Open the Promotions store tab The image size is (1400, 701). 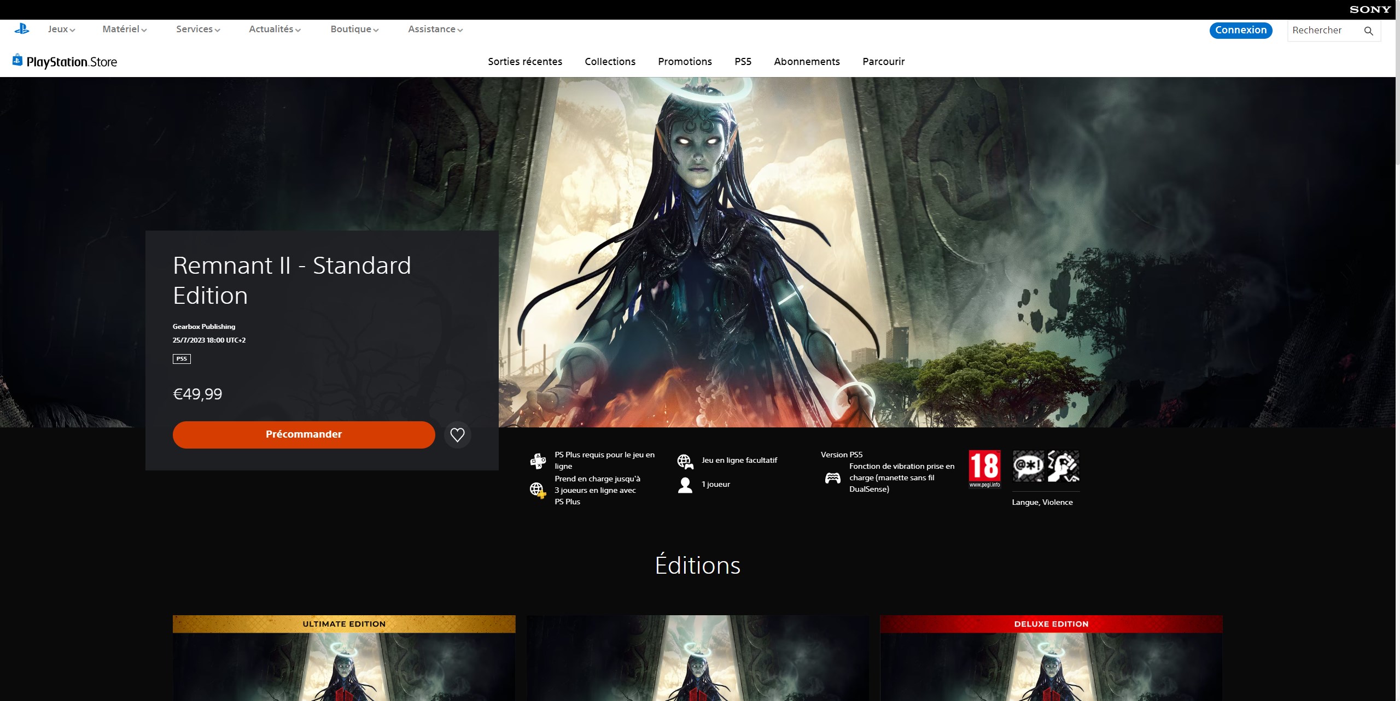(685, 62)
